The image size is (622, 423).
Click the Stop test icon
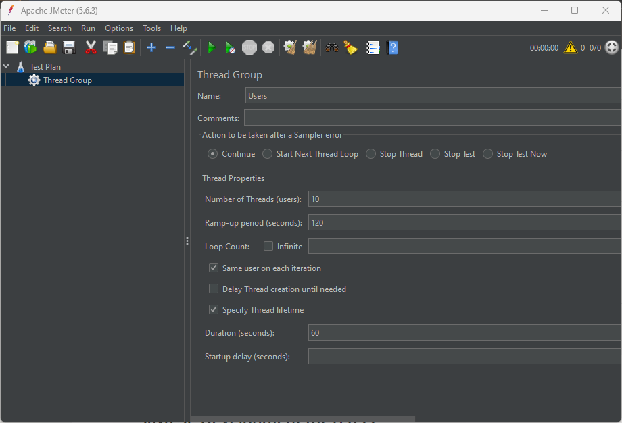pyautogui.click(x=249, y=47)
